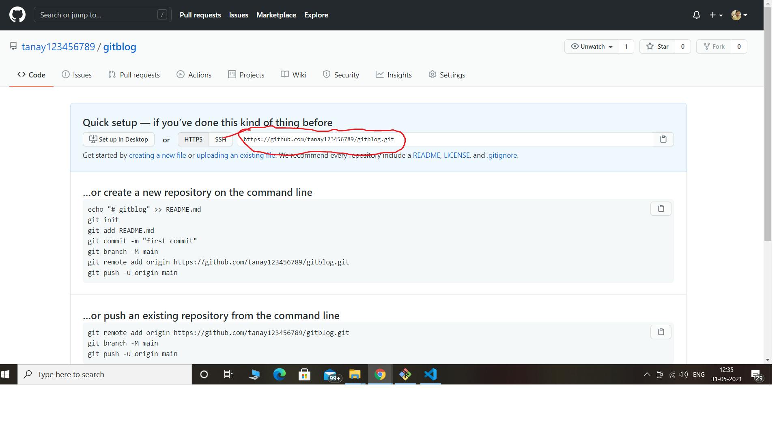Screen dimensions: 779x438
Task: Open Microsoft Store from taskbar
Action: [304, 374]
